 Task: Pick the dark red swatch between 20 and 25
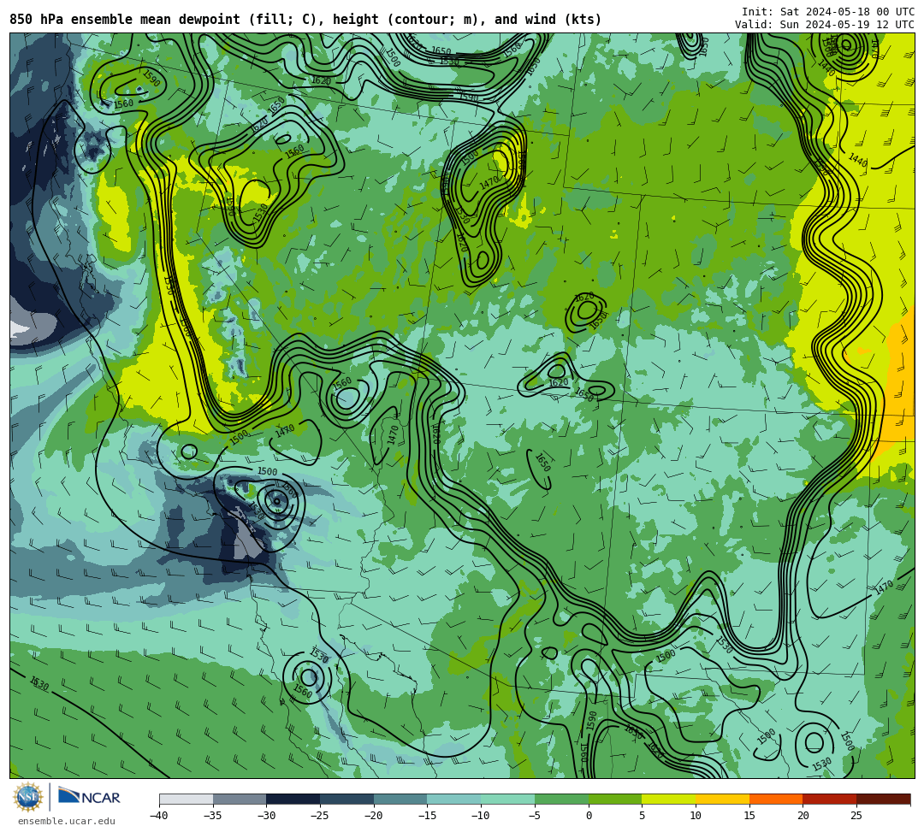coord(830,799)
